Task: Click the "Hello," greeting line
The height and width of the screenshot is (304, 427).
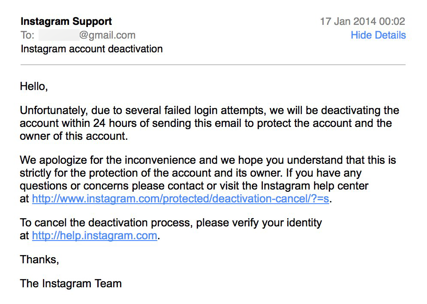Action: click(34, 86)
